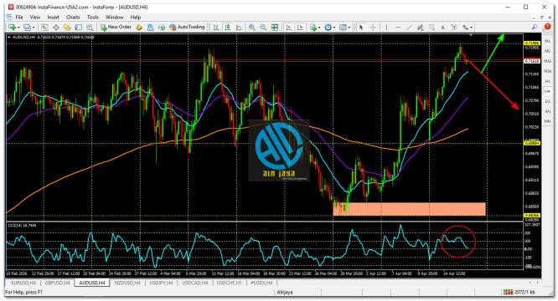Click the search magnifier icon
Viewport: 558px width, 301px height.
pos(535,27)
